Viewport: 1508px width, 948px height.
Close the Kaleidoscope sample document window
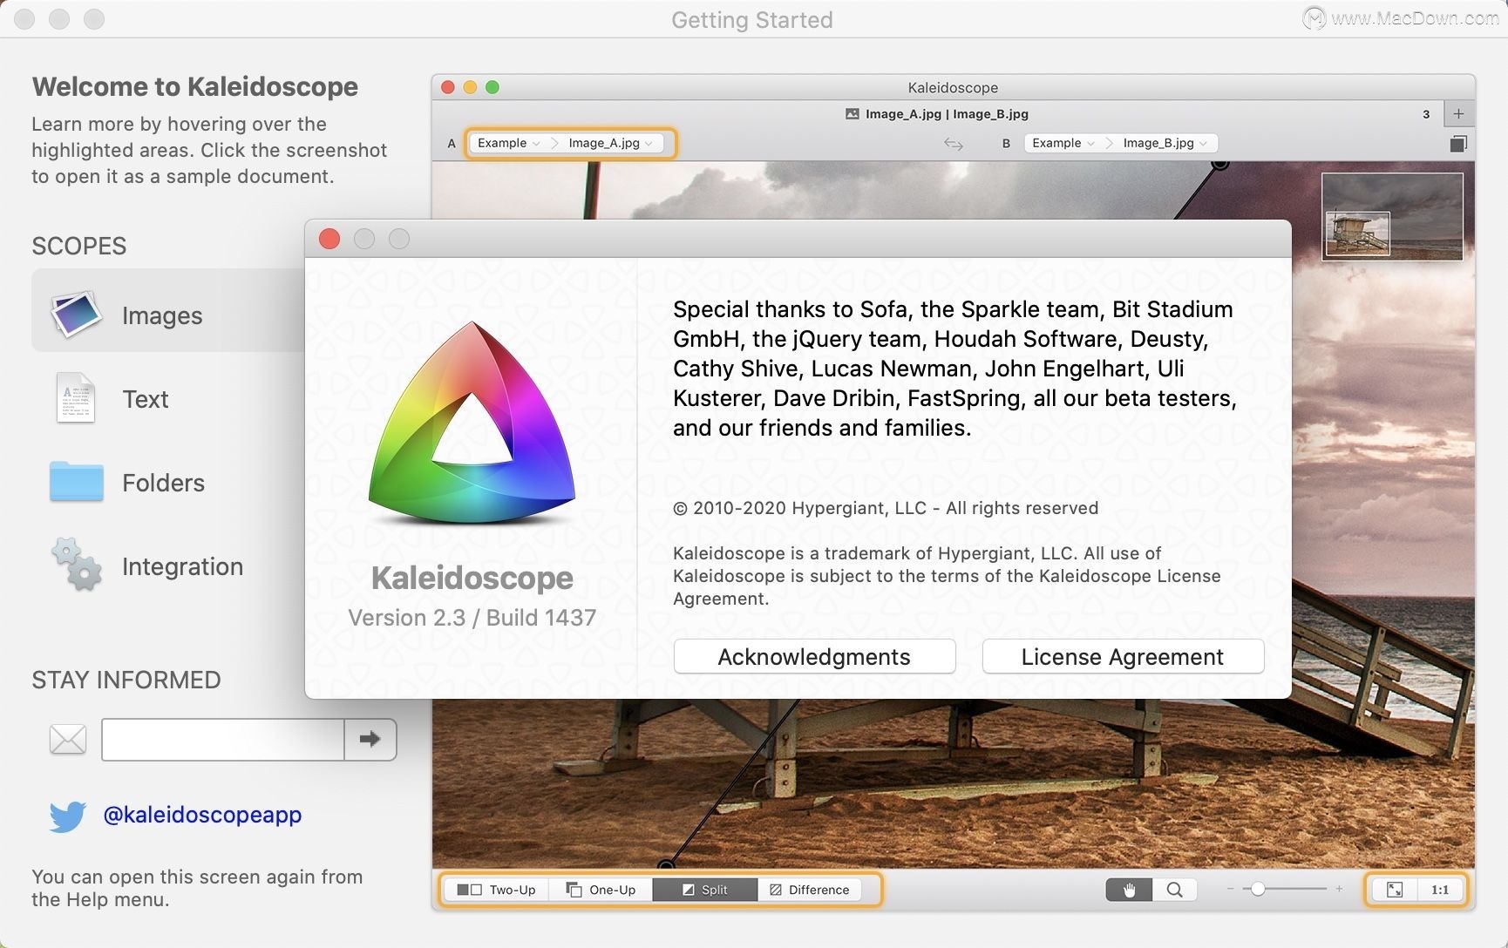point(448,87)
